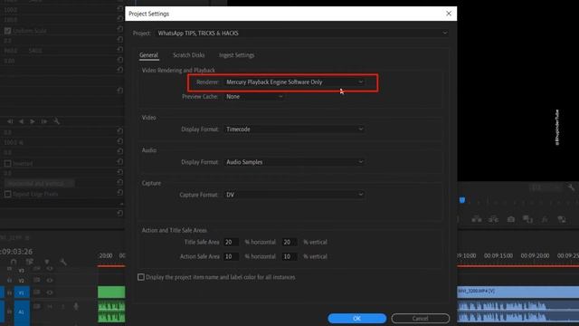Export frame with the camera icon
Viewport: 579px width, 326px height.
click(x=510, y=219)
